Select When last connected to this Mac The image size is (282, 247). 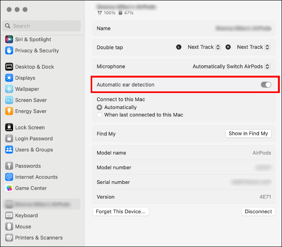coord(99,115)
